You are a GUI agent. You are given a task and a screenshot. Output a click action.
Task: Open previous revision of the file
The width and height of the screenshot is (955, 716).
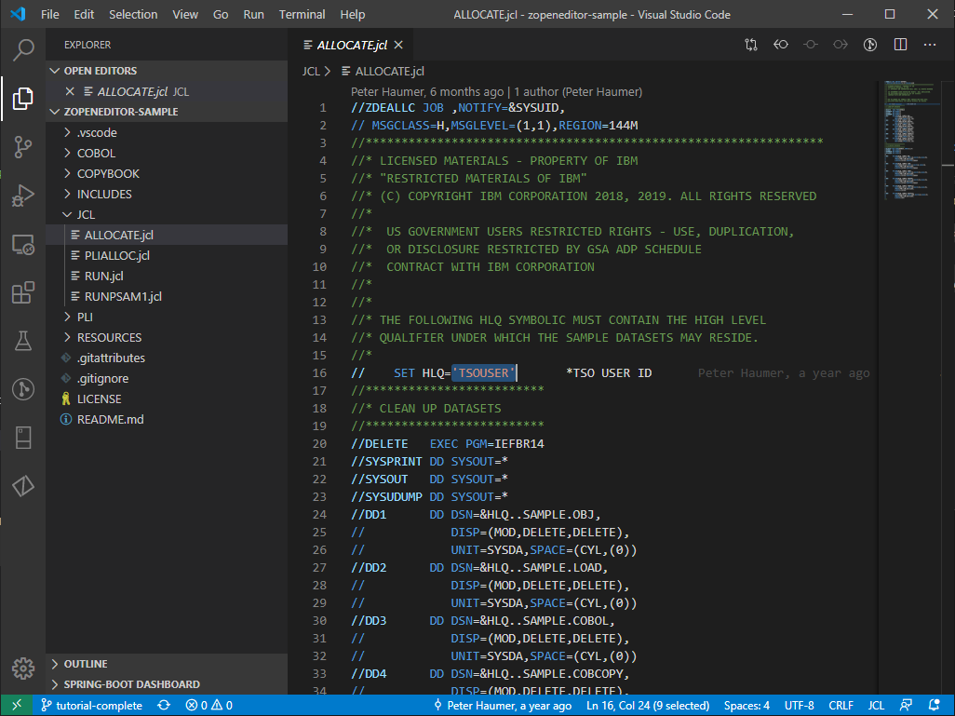(781, 45)
